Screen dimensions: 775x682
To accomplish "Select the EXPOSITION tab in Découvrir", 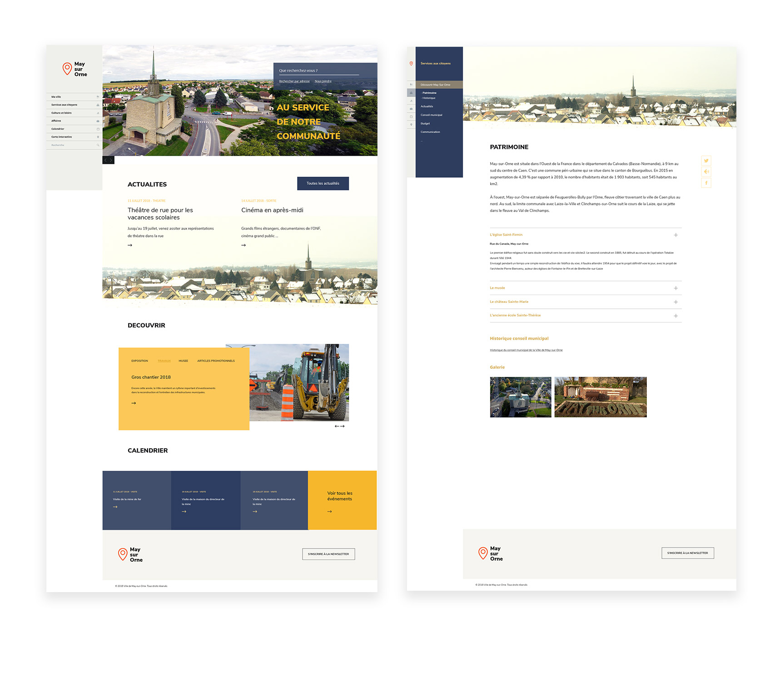I will (x=139, y=361).
